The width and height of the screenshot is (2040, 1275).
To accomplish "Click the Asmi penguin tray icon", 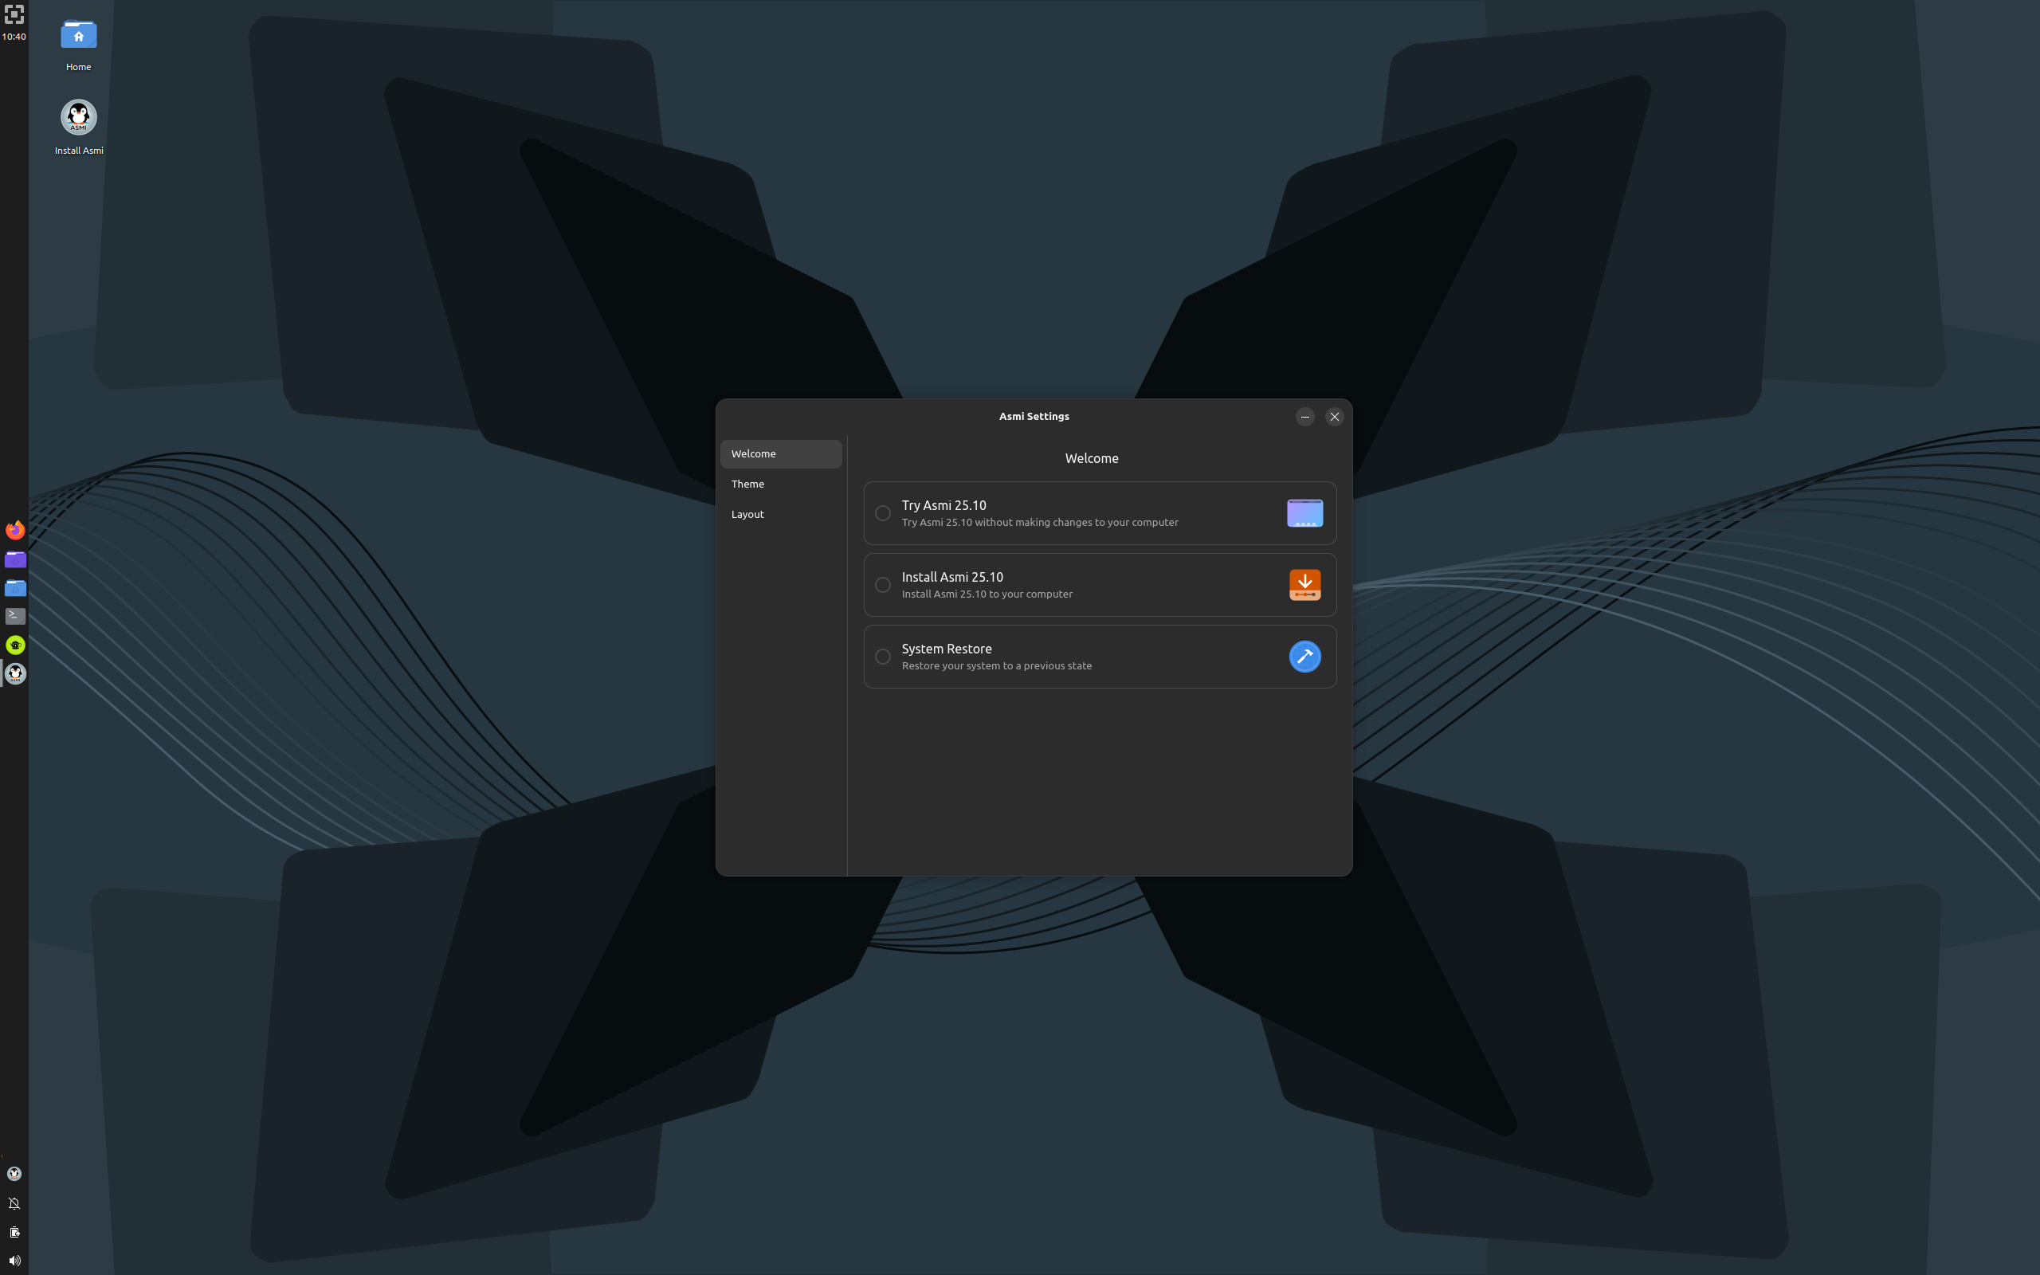I will tap(14, 1174).
